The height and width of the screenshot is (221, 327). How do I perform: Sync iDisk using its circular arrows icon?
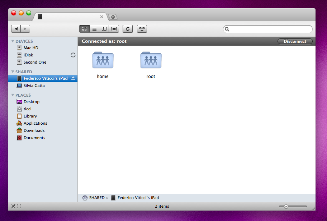tap(73, 55)
